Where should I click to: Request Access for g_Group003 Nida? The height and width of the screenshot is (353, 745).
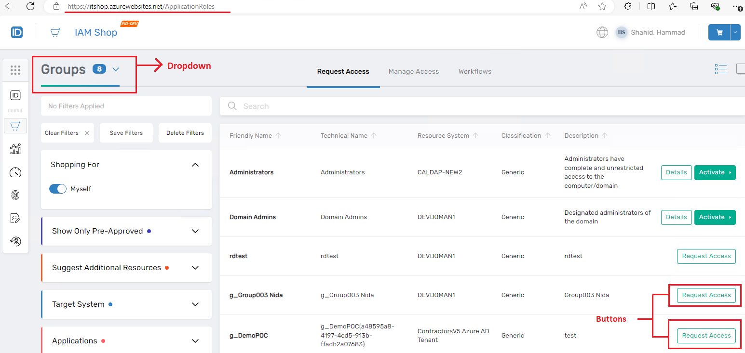(706, 295)
